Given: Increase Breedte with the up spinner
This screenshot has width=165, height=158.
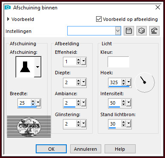Looking at the screenshot, I should 33,101.
